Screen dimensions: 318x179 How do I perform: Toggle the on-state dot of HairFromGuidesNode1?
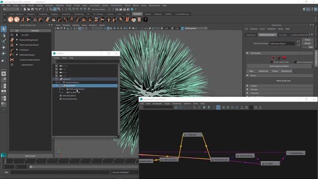pos(17,45)
